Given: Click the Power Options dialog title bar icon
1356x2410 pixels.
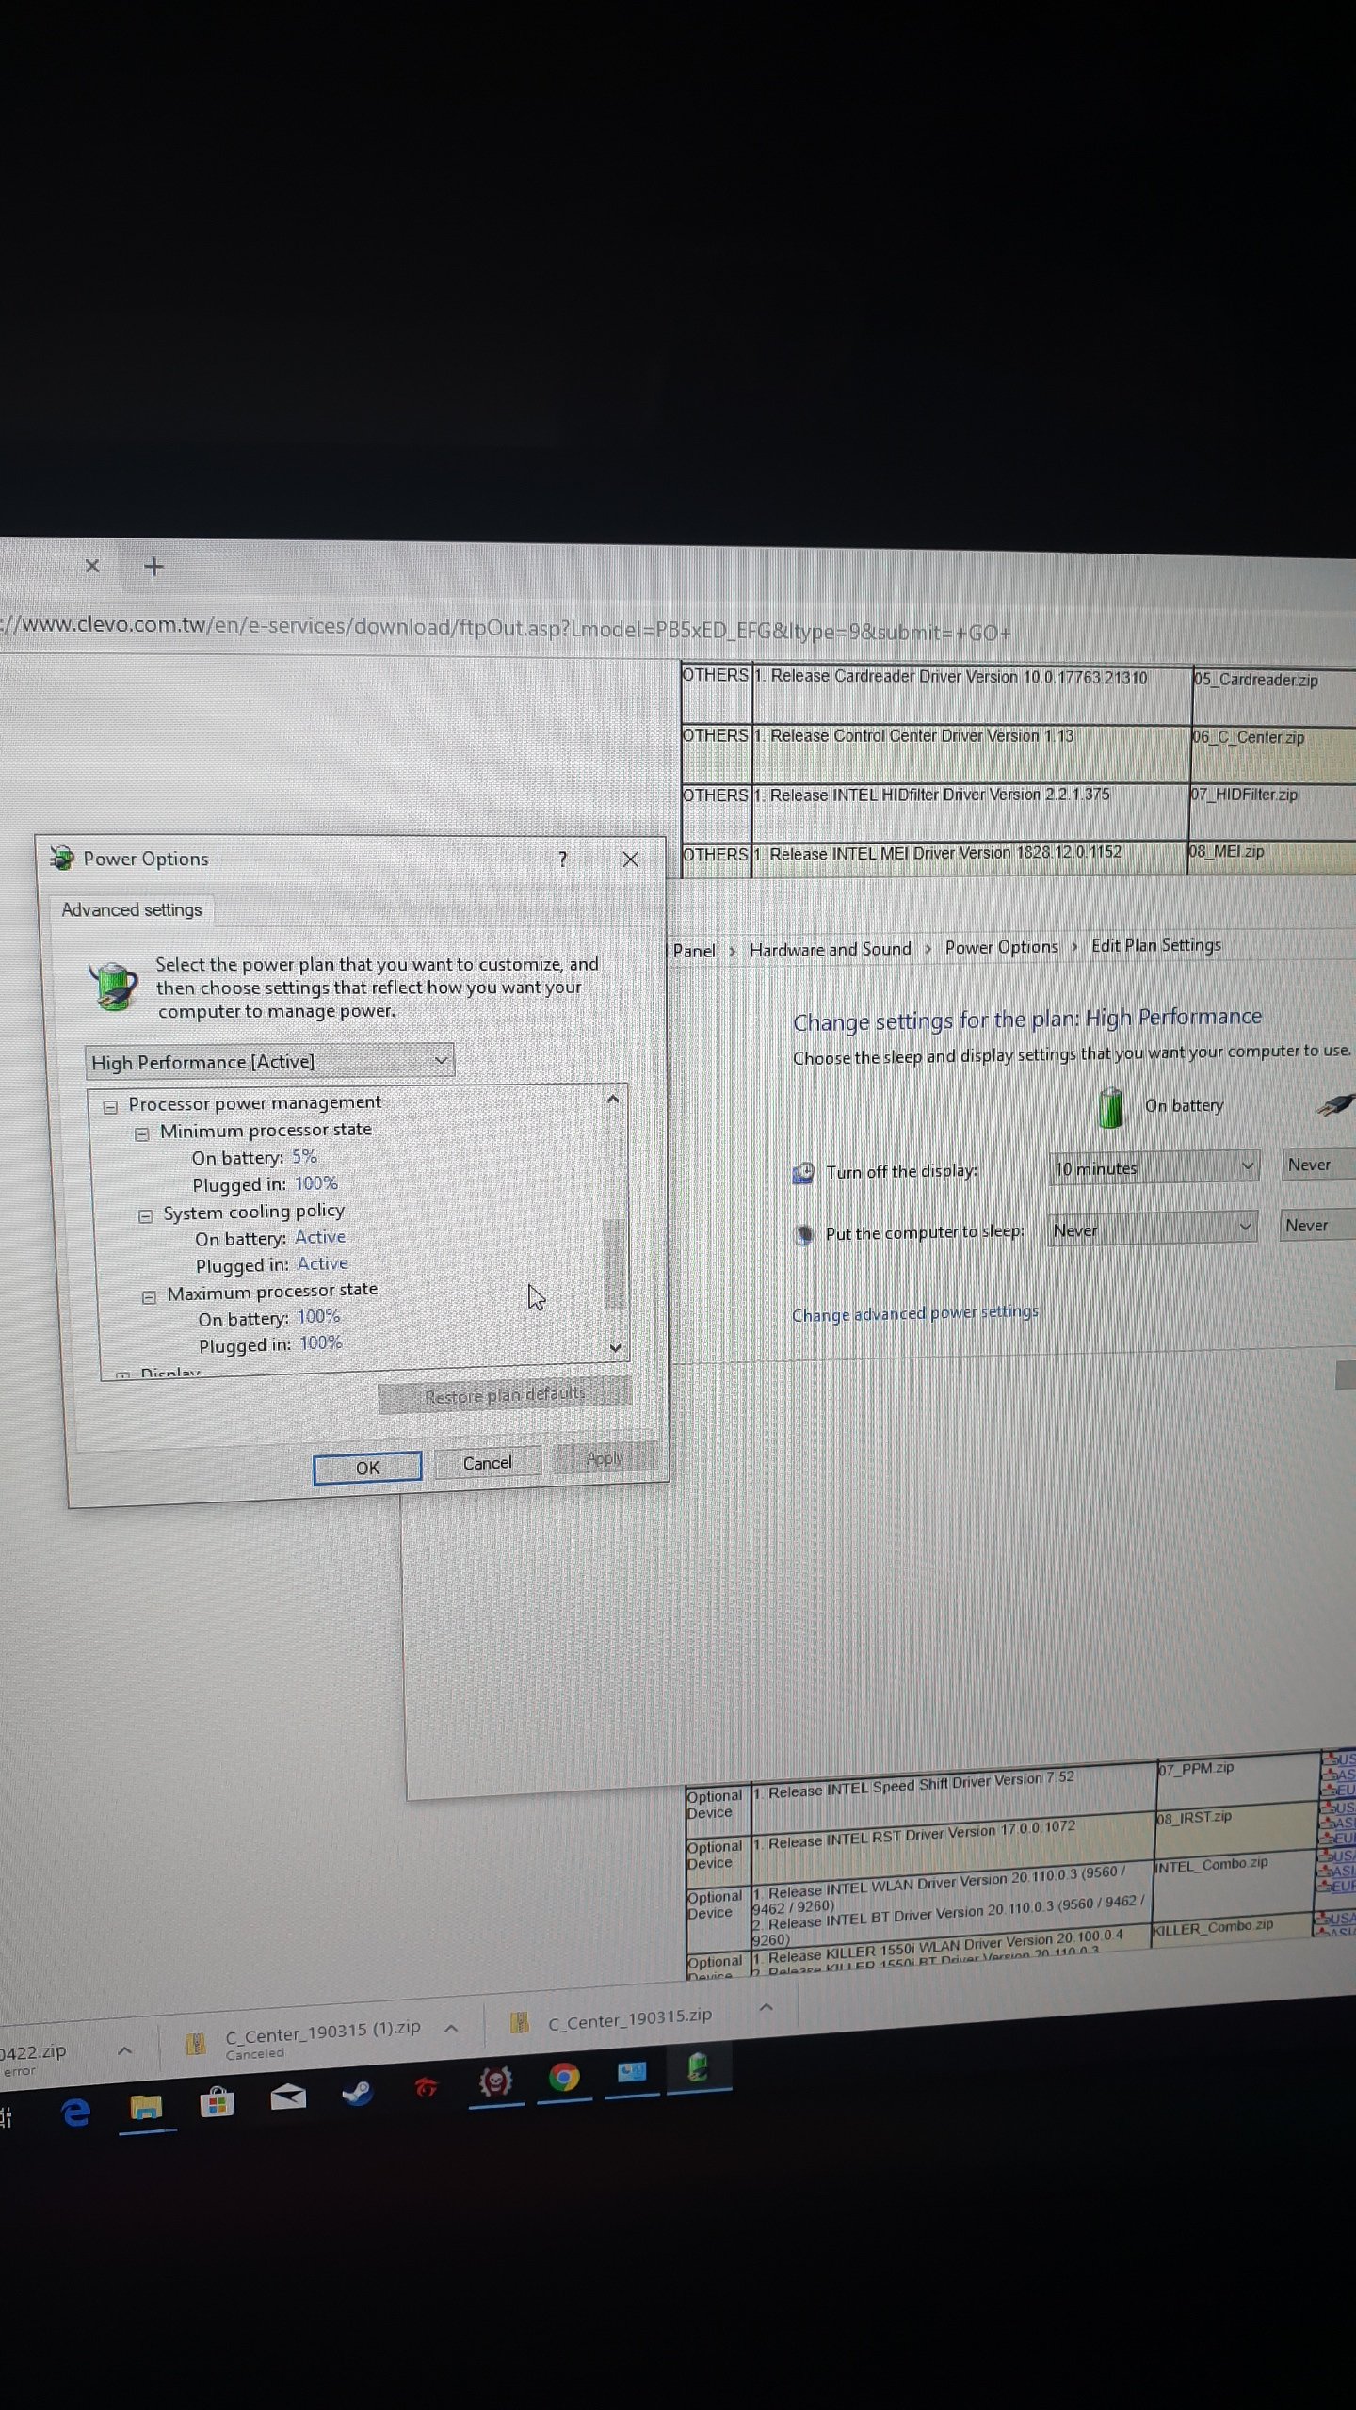Looking at the screenshot, I should [x=62, y=858].
